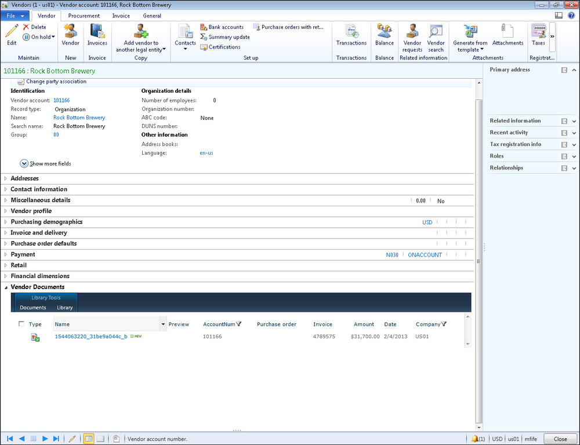This screenshot has height=445, width=580.
Task: Open document 1544063220_31be9a044c_b
Action: pos(91,336)
